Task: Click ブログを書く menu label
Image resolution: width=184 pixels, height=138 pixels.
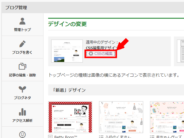Action: point(22,52)
